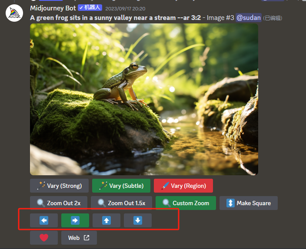Open the @sudan user mention
Screen dimensions: 306x249
[249, 18]
